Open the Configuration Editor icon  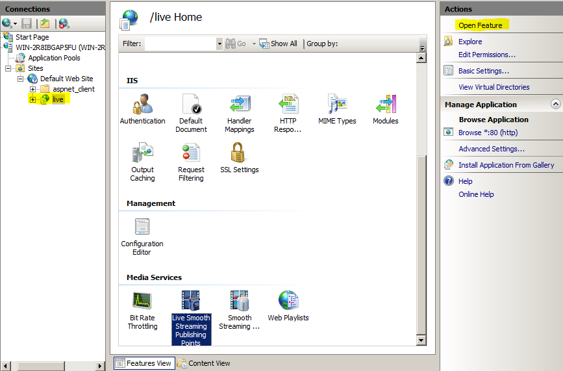[142, 227]
